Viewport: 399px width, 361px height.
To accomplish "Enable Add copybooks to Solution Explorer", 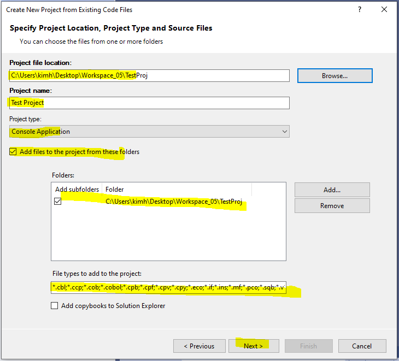I will pyautogui.click(x=54, y=306).
